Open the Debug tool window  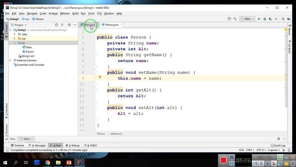click(x=73, y=145)
